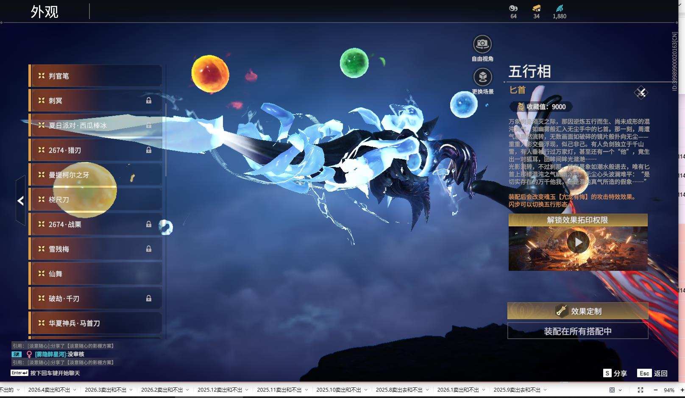The width and height of the screenshot is (685, 398).
Task: Switch to the 2026.4卖出和不出 sheet tab
Action: coord(49,390)
